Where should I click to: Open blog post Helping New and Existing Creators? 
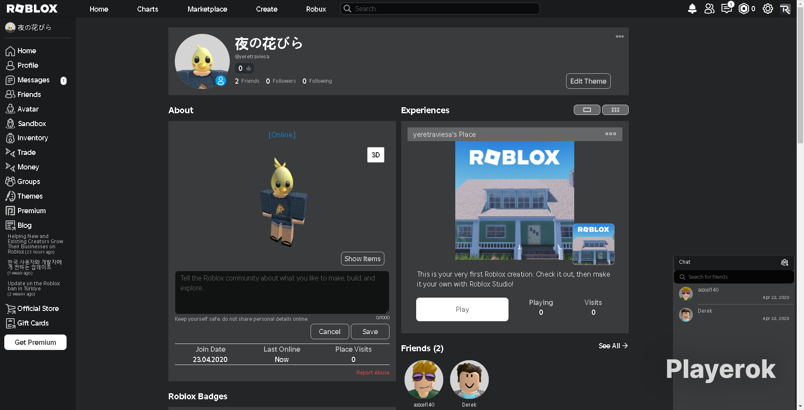pyautogui.click(x=35, y=244)
